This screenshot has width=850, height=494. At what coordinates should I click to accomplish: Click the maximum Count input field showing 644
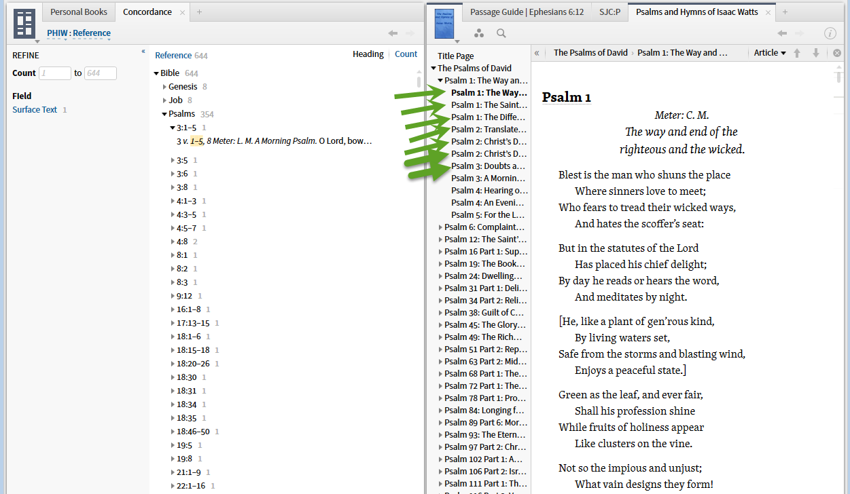[x=100, y=73]
